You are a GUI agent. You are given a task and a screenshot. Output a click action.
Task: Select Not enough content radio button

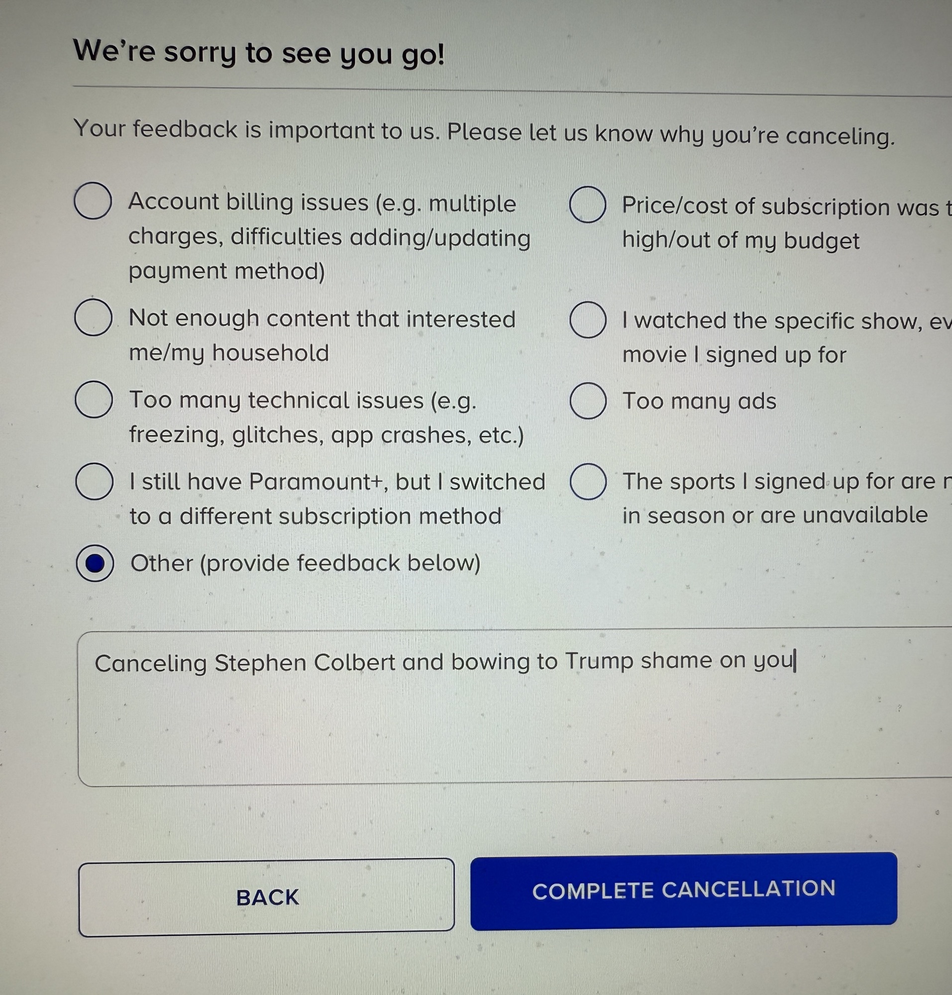tap(94, 317)
